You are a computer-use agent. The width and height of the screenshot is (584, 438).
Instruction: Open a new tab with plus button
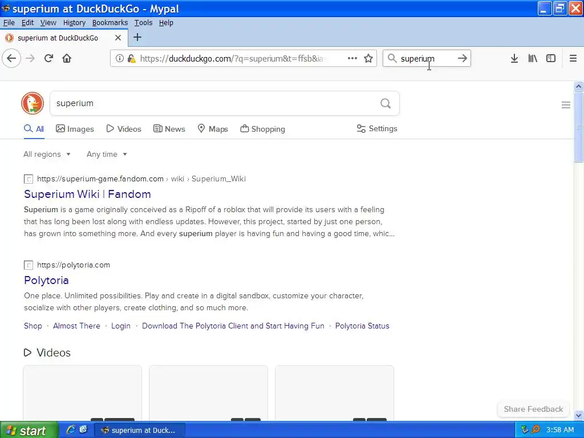tap(137, 37)
